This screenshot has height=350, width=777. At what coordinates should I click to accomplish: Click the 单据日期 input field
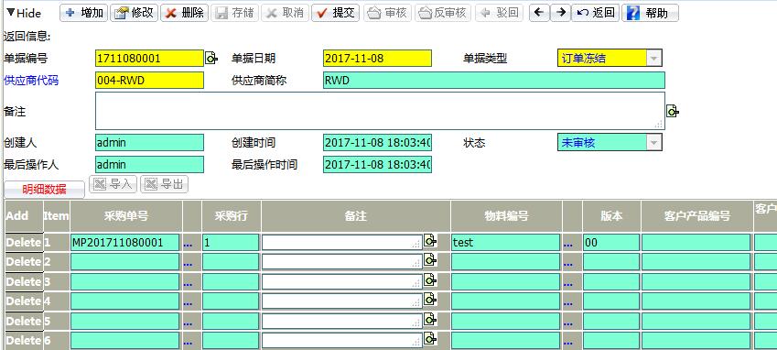(377, 59)
